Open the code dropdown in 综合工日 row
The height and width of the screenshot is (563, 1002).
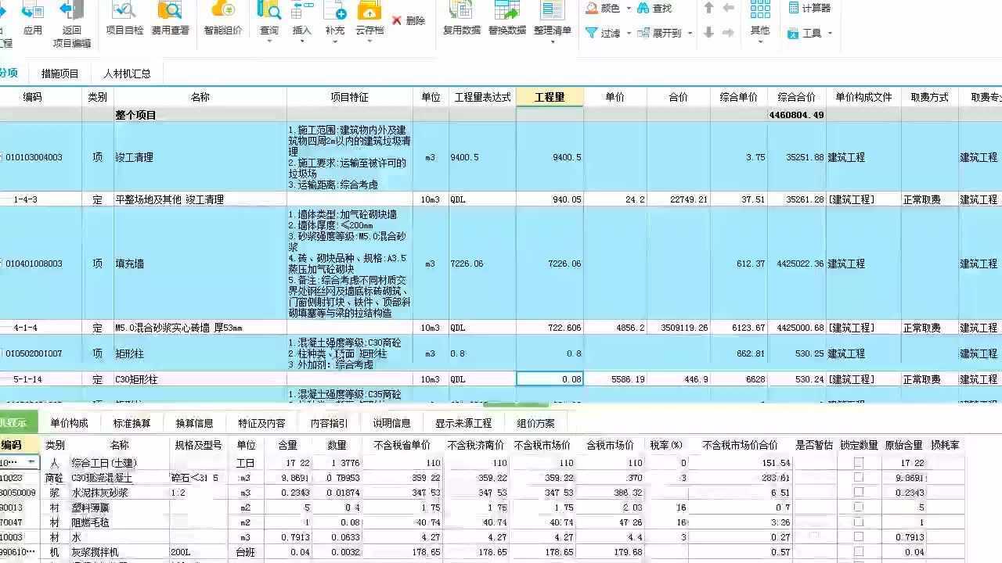tap(32, 463)
